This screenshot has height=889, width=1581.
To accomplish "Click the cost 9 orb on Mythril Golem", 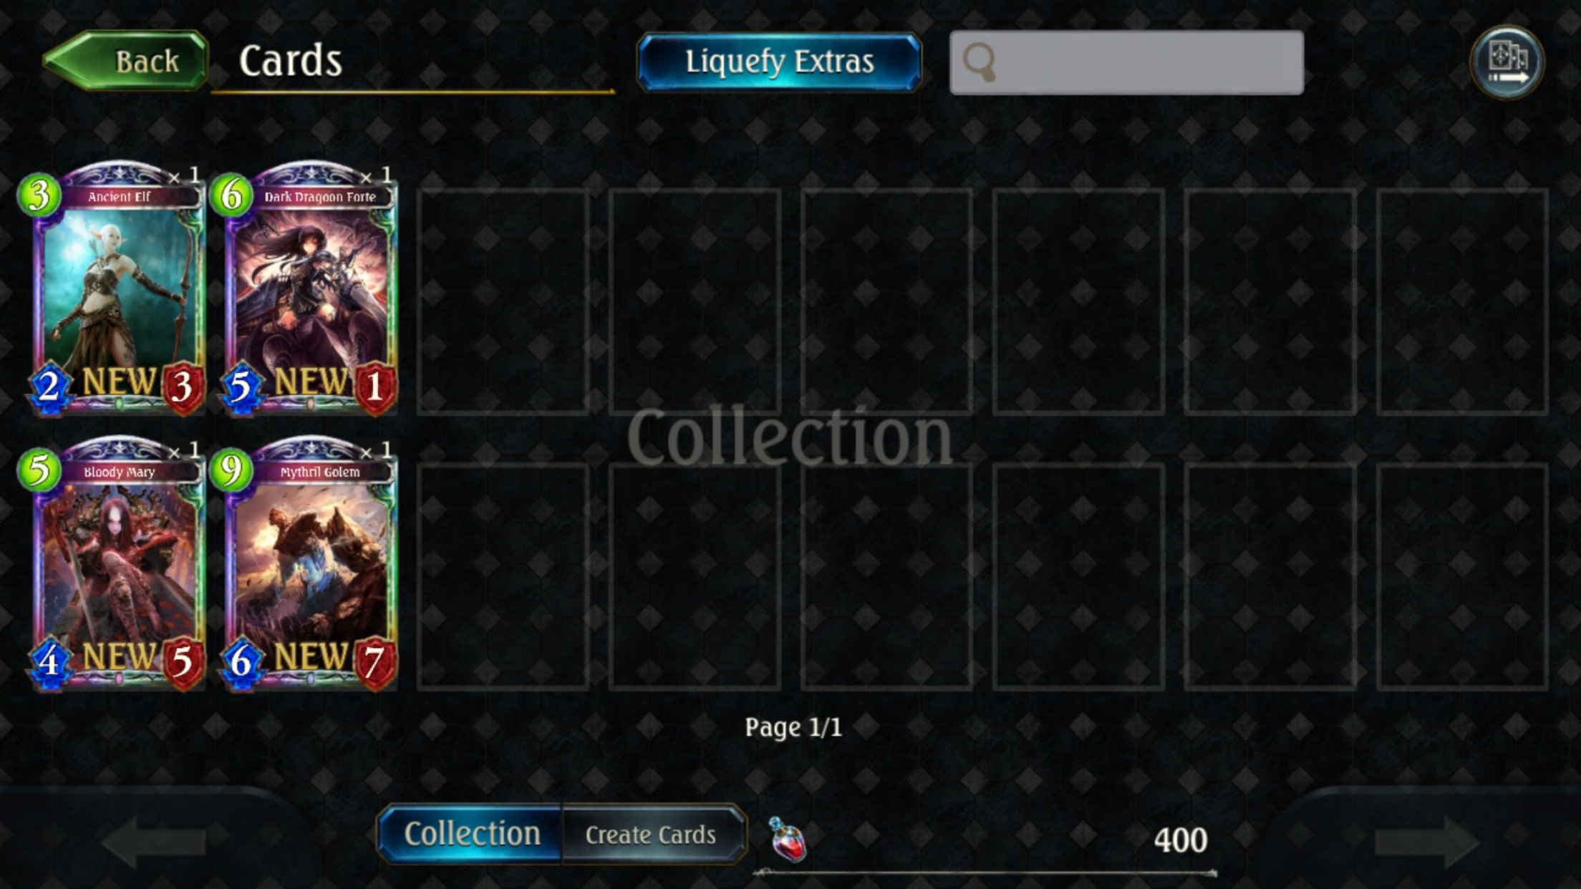I will pos(231,470).
